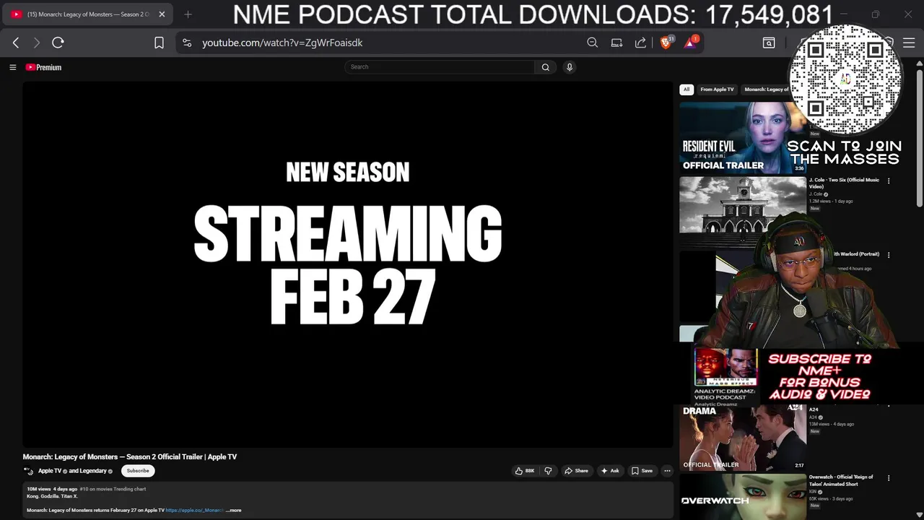Select the All filter chip
Image resolution: width=924 pixels, height=520 pixels.
point(687,90)
